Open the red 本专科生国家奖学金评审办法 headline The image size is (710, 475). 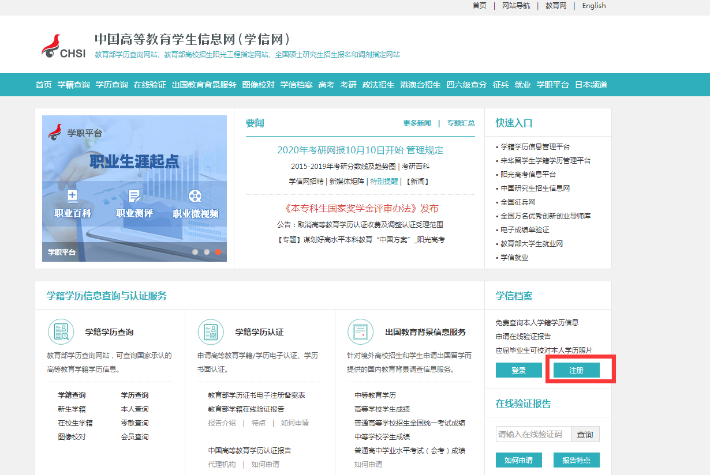click(x=362, y=208)
